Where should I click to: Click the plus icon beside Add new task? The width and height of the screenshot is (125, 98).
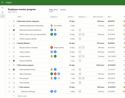[14, 96]
